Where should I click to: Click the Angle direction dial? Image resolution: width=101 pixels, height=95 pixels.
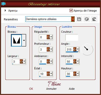tap(87, 50)
